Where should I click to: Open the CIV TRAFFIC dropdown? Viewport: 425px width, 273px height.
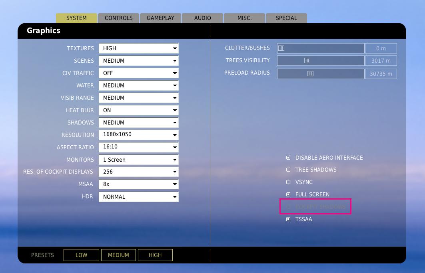tap(139, 73)
